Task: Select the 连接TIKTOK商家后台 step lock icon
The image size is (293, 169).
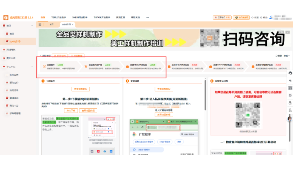Action: [x=210, y=66]
